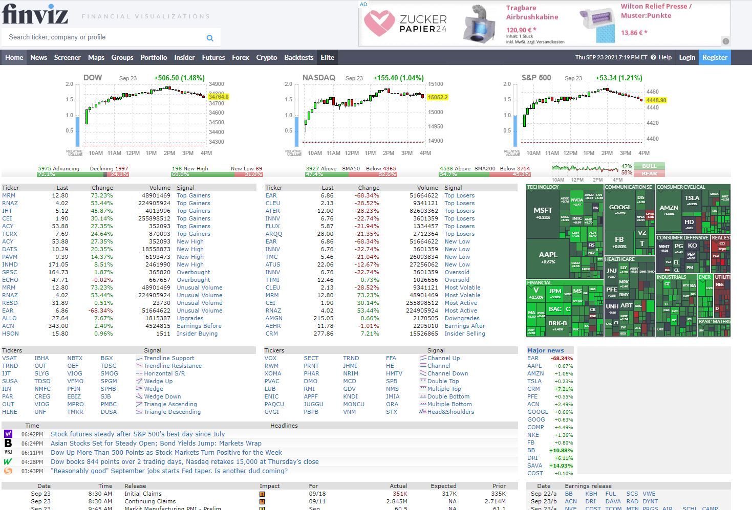Open headline about stock futures steady
The width and height of the screenshot is (752, 510).
tap(138, 434)
